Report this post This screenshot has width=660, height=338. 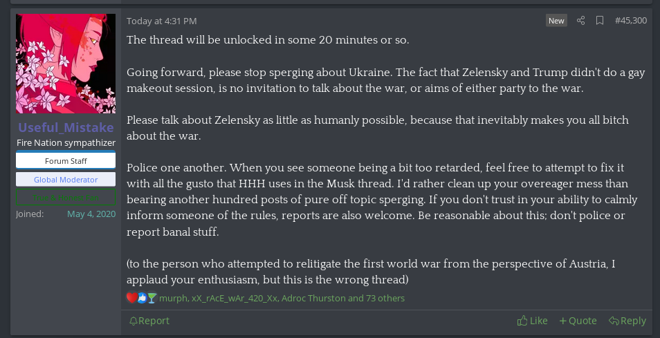(x=149, y=321)
